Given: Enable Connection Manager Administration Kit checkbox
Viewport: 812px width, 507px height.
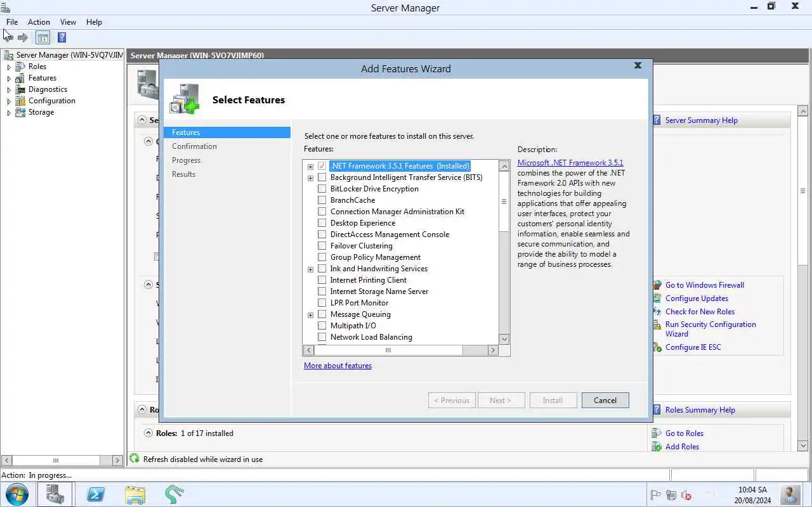Looking at the screenshot, I should click(322, 212).
